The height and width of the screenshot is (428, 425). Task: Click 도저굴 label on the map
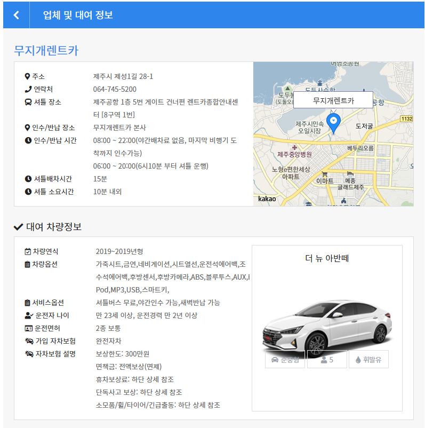coord(364,126)
